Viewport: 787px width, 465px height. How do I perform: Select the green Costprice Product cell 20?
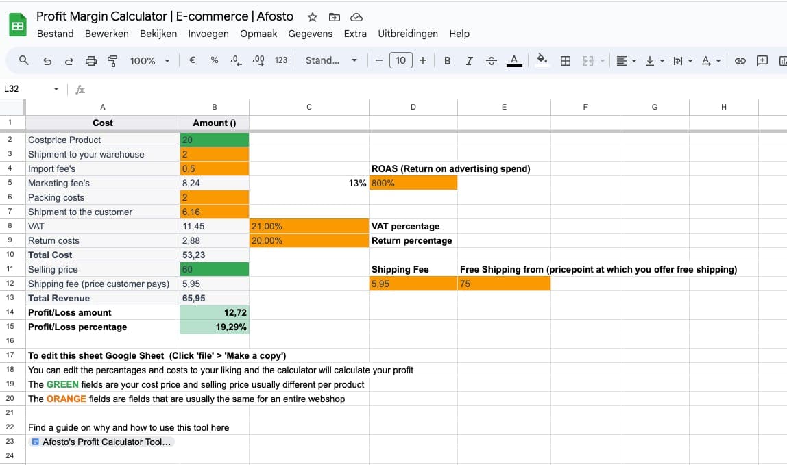[215, 140]
